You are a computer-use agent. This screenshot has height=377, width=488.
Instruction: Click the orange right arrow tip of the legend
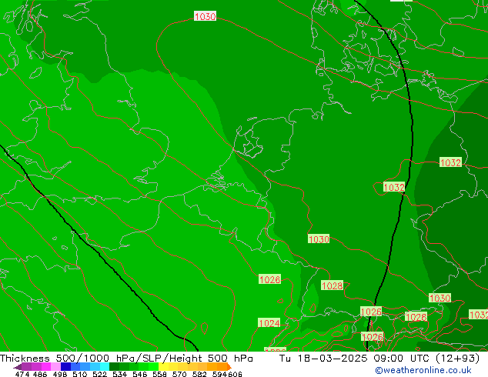(x=229, y=367)
